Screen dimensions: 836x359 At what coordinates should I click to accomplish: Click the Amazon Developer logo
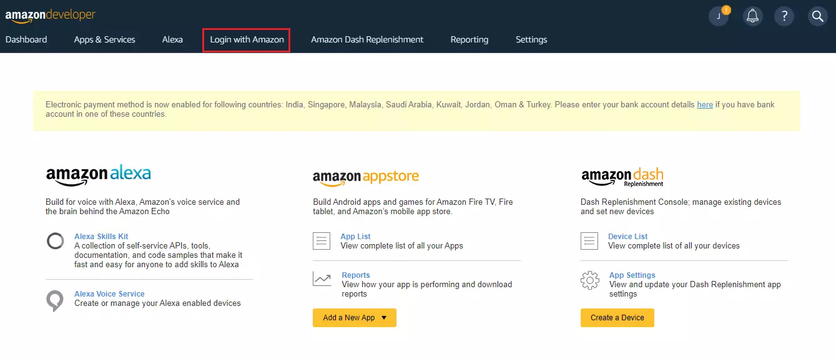click(x=51, y=16)
